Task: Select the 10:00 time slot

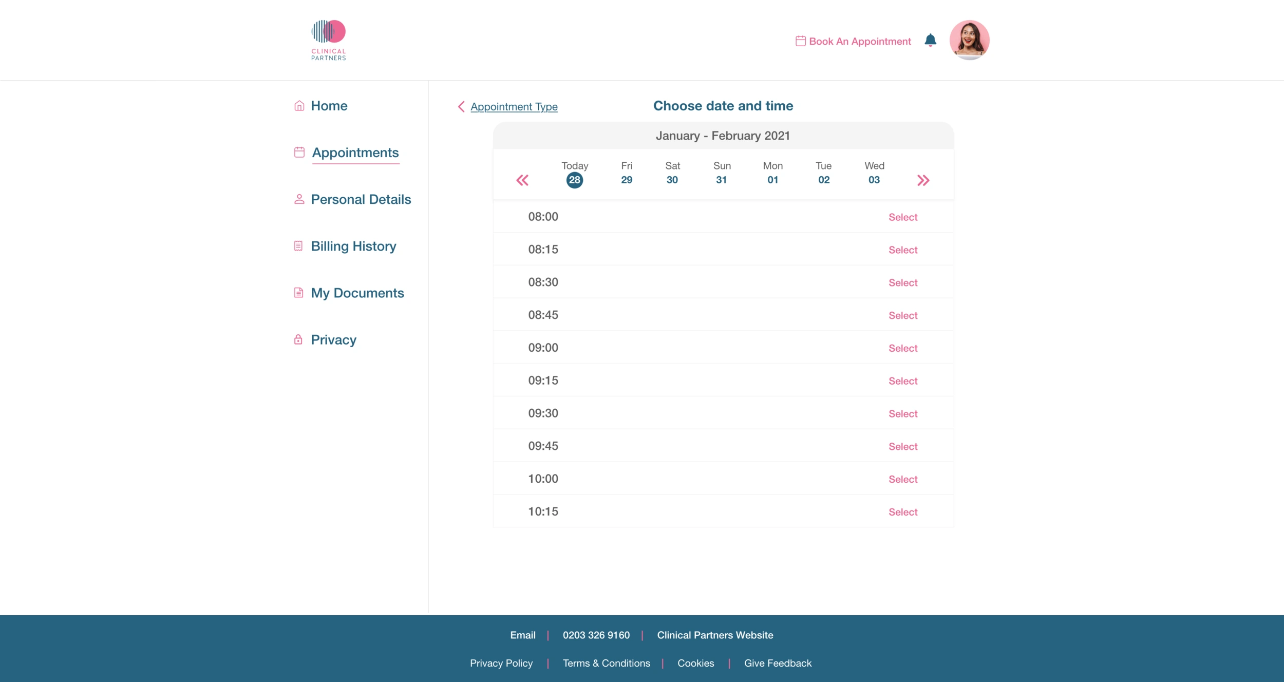Action: point(903,479)
